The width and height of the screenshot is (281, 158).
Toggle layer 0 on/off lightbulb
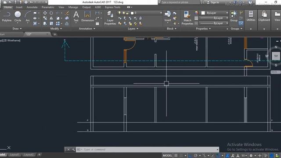119,13
